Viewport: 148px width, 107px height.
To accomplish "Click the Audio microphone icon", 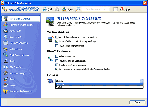I will pyautogui.click(x=6, y=61).
